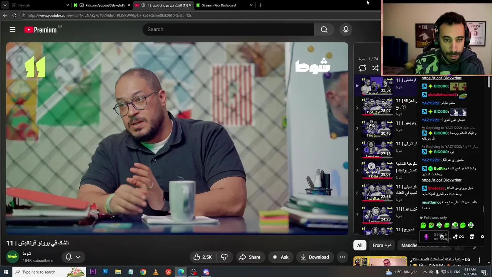
Task: Open Premiere Pro from taskbar
Action: pos(93,272)
